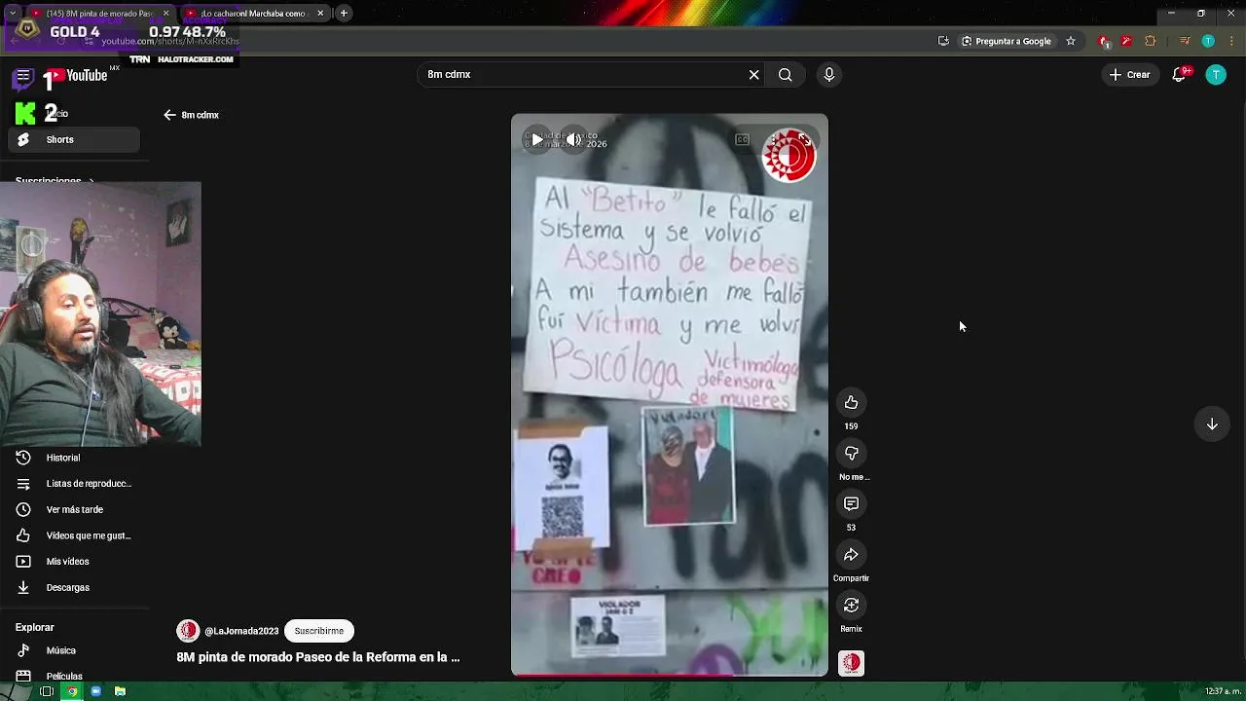Bookmark this page with star

coord(1071,41)
